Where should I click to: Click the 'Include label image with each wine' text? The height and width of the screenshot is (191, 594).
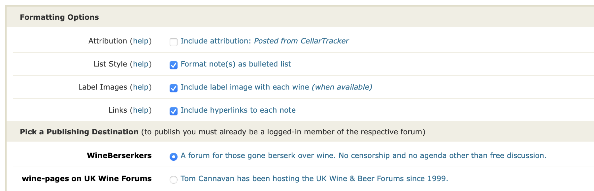[x=245, y=87]
